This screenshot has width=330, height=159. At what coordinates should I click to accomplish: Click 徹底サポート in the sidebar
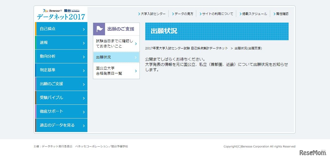[x=61, y=112]
